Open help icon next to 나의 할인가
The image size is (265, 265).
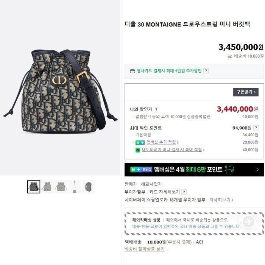tap(156, 109)
